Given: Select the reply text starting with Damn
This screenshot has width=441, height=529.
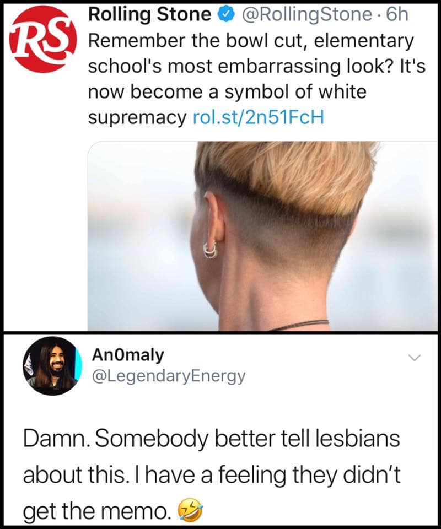Looking at the screenshot, I should click(x=211, y=474).
